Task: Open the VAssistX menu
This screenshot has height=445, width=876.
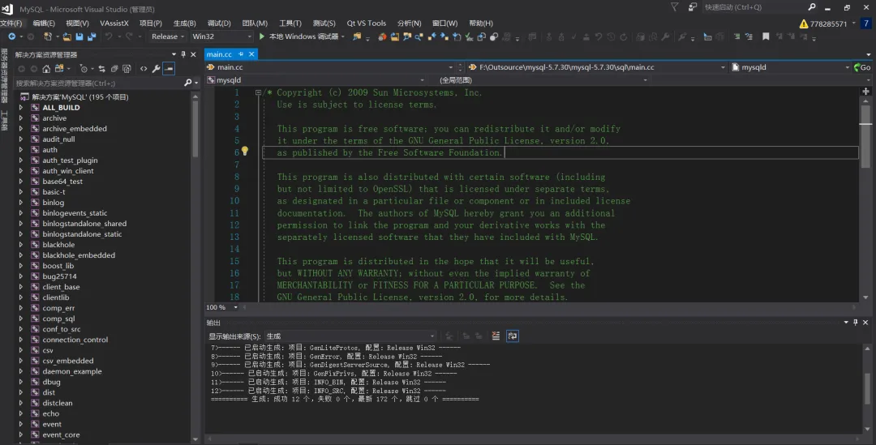Action: [x=114, y=24]
